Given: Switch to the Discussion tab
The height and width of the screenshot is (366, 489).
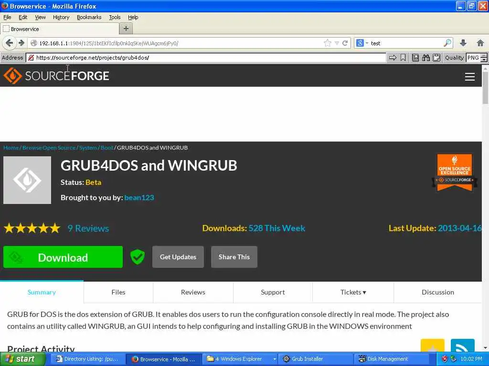Looking at the screenshot, I should pyautogui.click(x=438, y=292).
